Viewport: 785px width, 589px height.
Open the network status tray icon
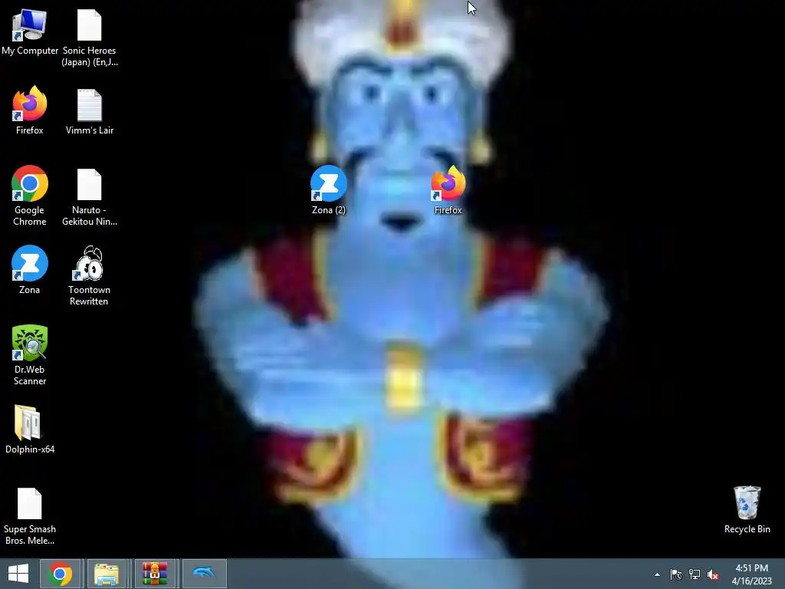click(x=695, y=574)
